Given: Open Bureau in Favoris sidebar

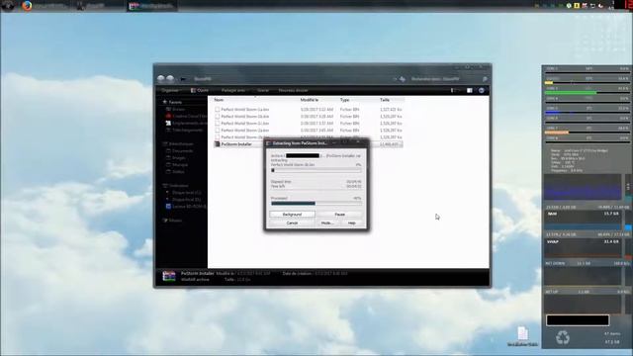Looking at the screenshot, I should click(176, 110).
